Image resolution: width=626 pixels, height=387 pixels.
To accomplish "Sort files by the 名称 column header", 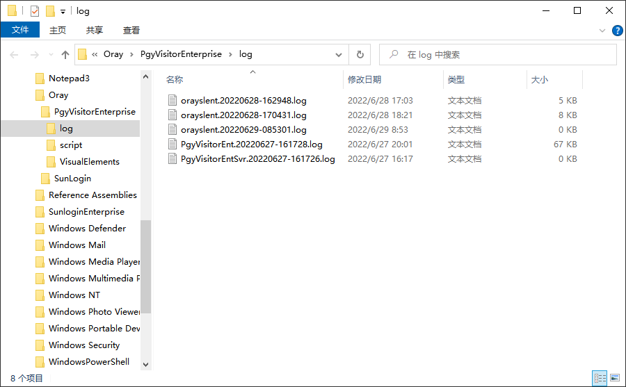I will pos(175,80).
